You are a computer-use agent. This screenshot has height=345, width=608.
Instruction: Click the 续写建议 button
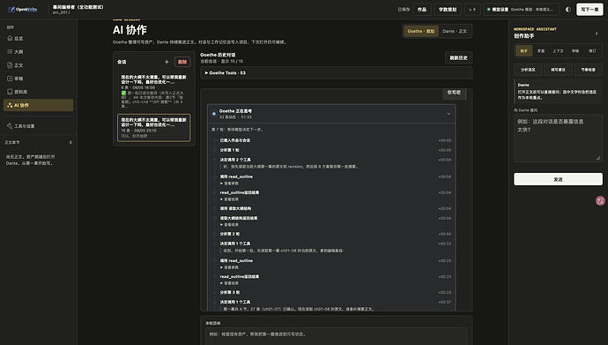tap(558, 70)
